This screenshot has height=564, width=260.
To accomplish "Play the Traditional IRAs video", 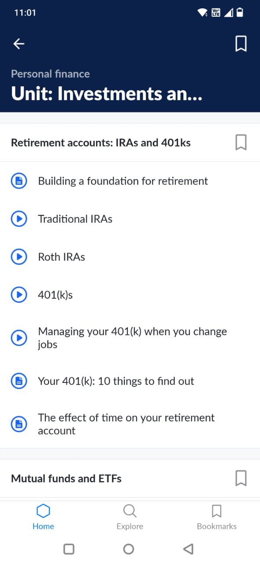I will tap(19, 219).
